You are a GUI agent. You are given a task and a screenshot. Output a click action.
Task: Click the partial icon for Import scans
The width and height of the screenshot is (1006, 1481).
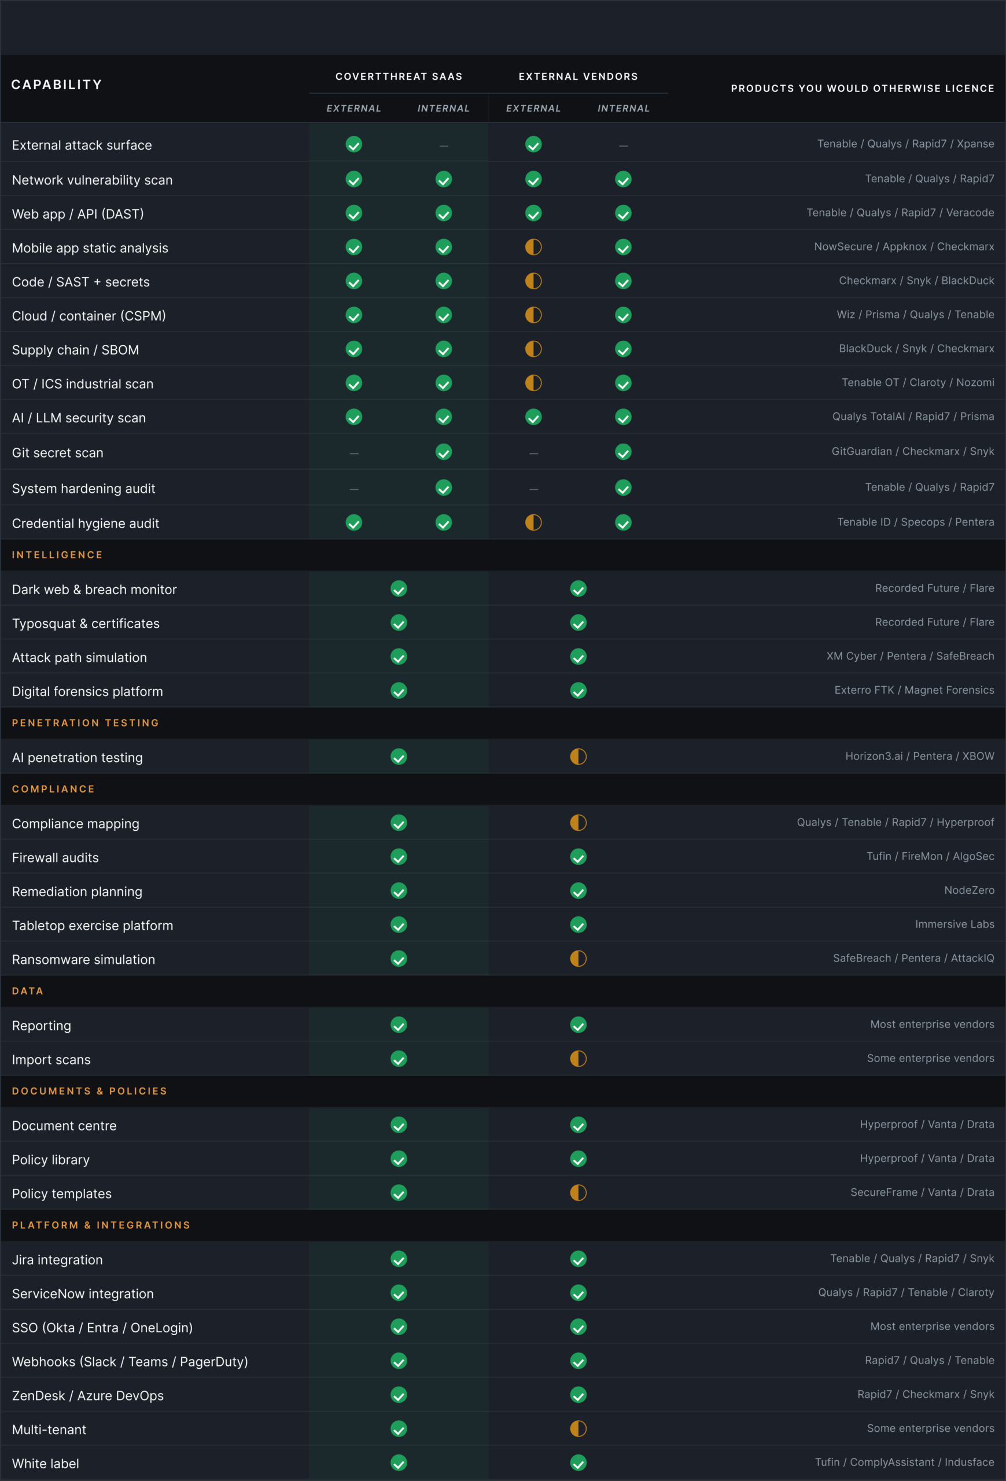point(578,1059)
